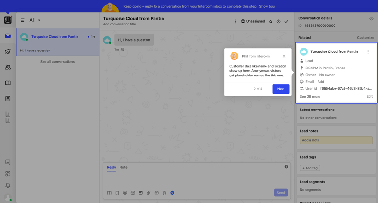
Task: Click the 8:34PM in Pantin, France location
Action: click(x=325, y=68)
